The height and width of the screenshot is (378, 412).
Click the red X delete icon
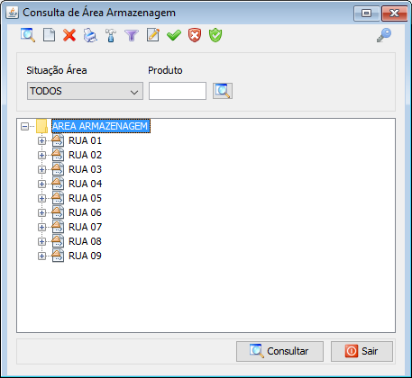point(69,35)
